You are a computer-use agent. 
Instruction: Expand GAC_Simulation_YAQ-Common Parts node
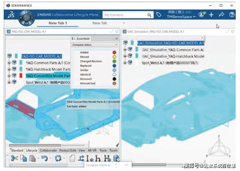[125, 49]
